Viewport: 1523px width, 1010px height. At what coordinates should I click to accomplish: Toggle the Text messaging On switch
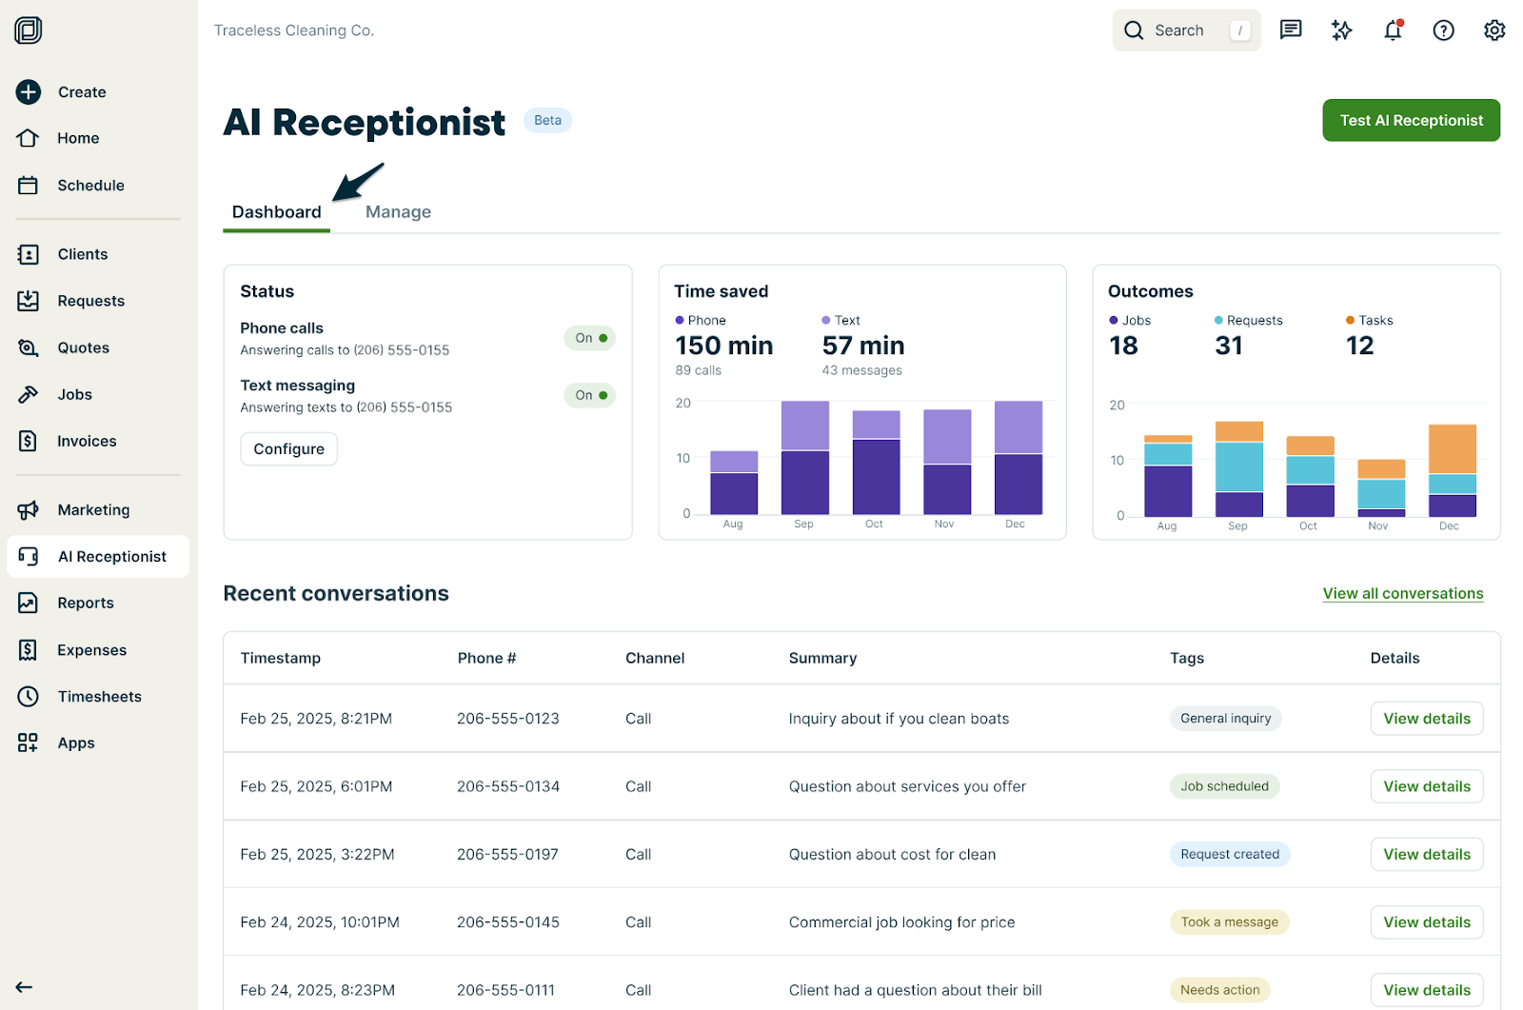590,395
